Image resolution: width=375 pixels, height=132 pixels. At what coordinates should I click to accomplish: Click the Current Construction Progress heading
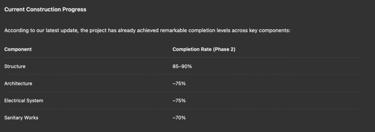pyautogui.click(x=45, y=9)
